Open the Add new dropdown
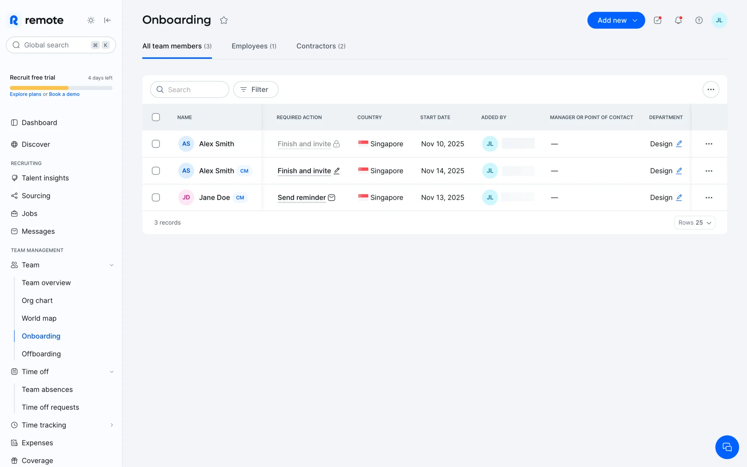This screenshot has height=467, width=747. 616,20
